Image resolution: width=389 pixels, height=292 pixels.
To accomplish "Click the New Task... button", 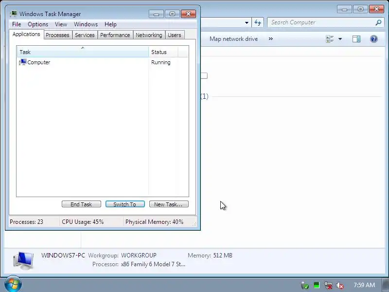I will (169, 204).
